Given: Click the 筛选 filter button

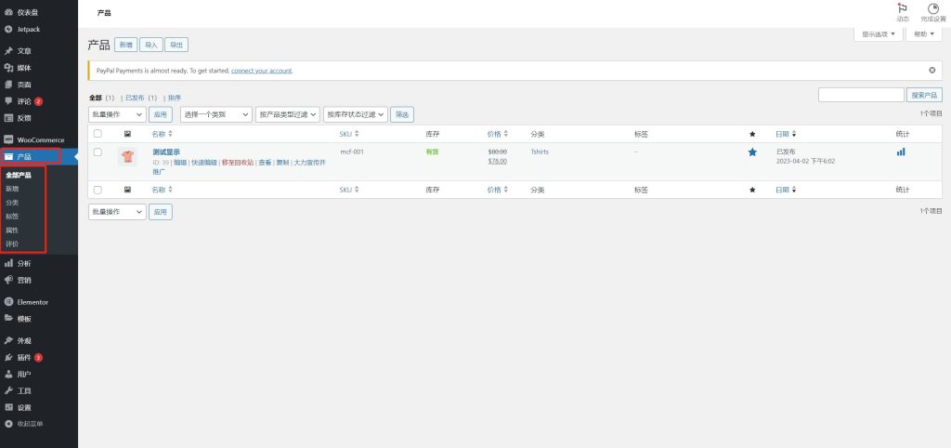Looking at the screenshot, I should coord(402,114).
